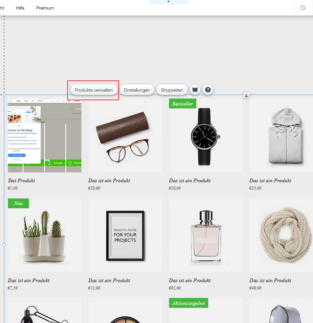Expand the collapsed top toolbar chevron
The height and width of the screenshot is (323, 313).
(x=169, y=2)
